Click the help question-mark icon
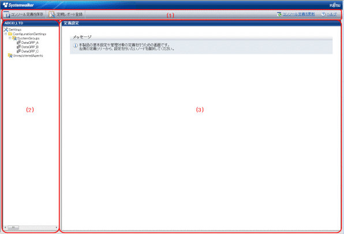 click(323, 14)
